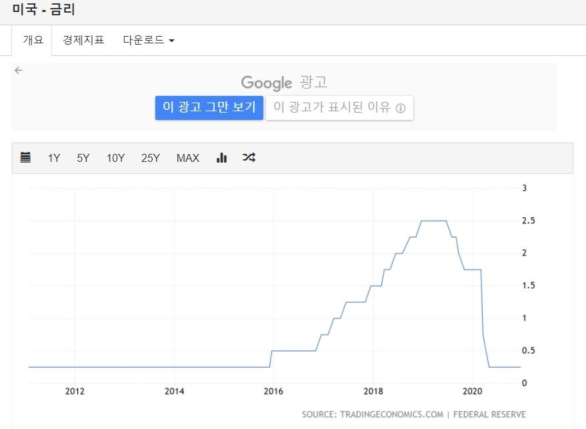Click the 2.5 y-axis label

click(x=529, y=220)
